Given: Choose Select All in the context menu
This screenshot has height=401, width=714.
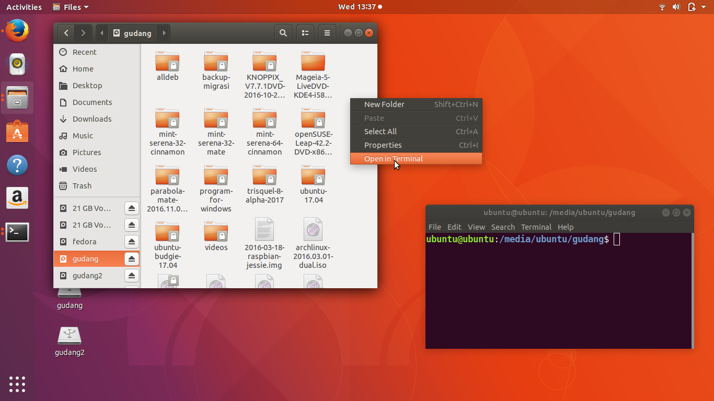Looking at the screenshot, I should click(416, 132).
